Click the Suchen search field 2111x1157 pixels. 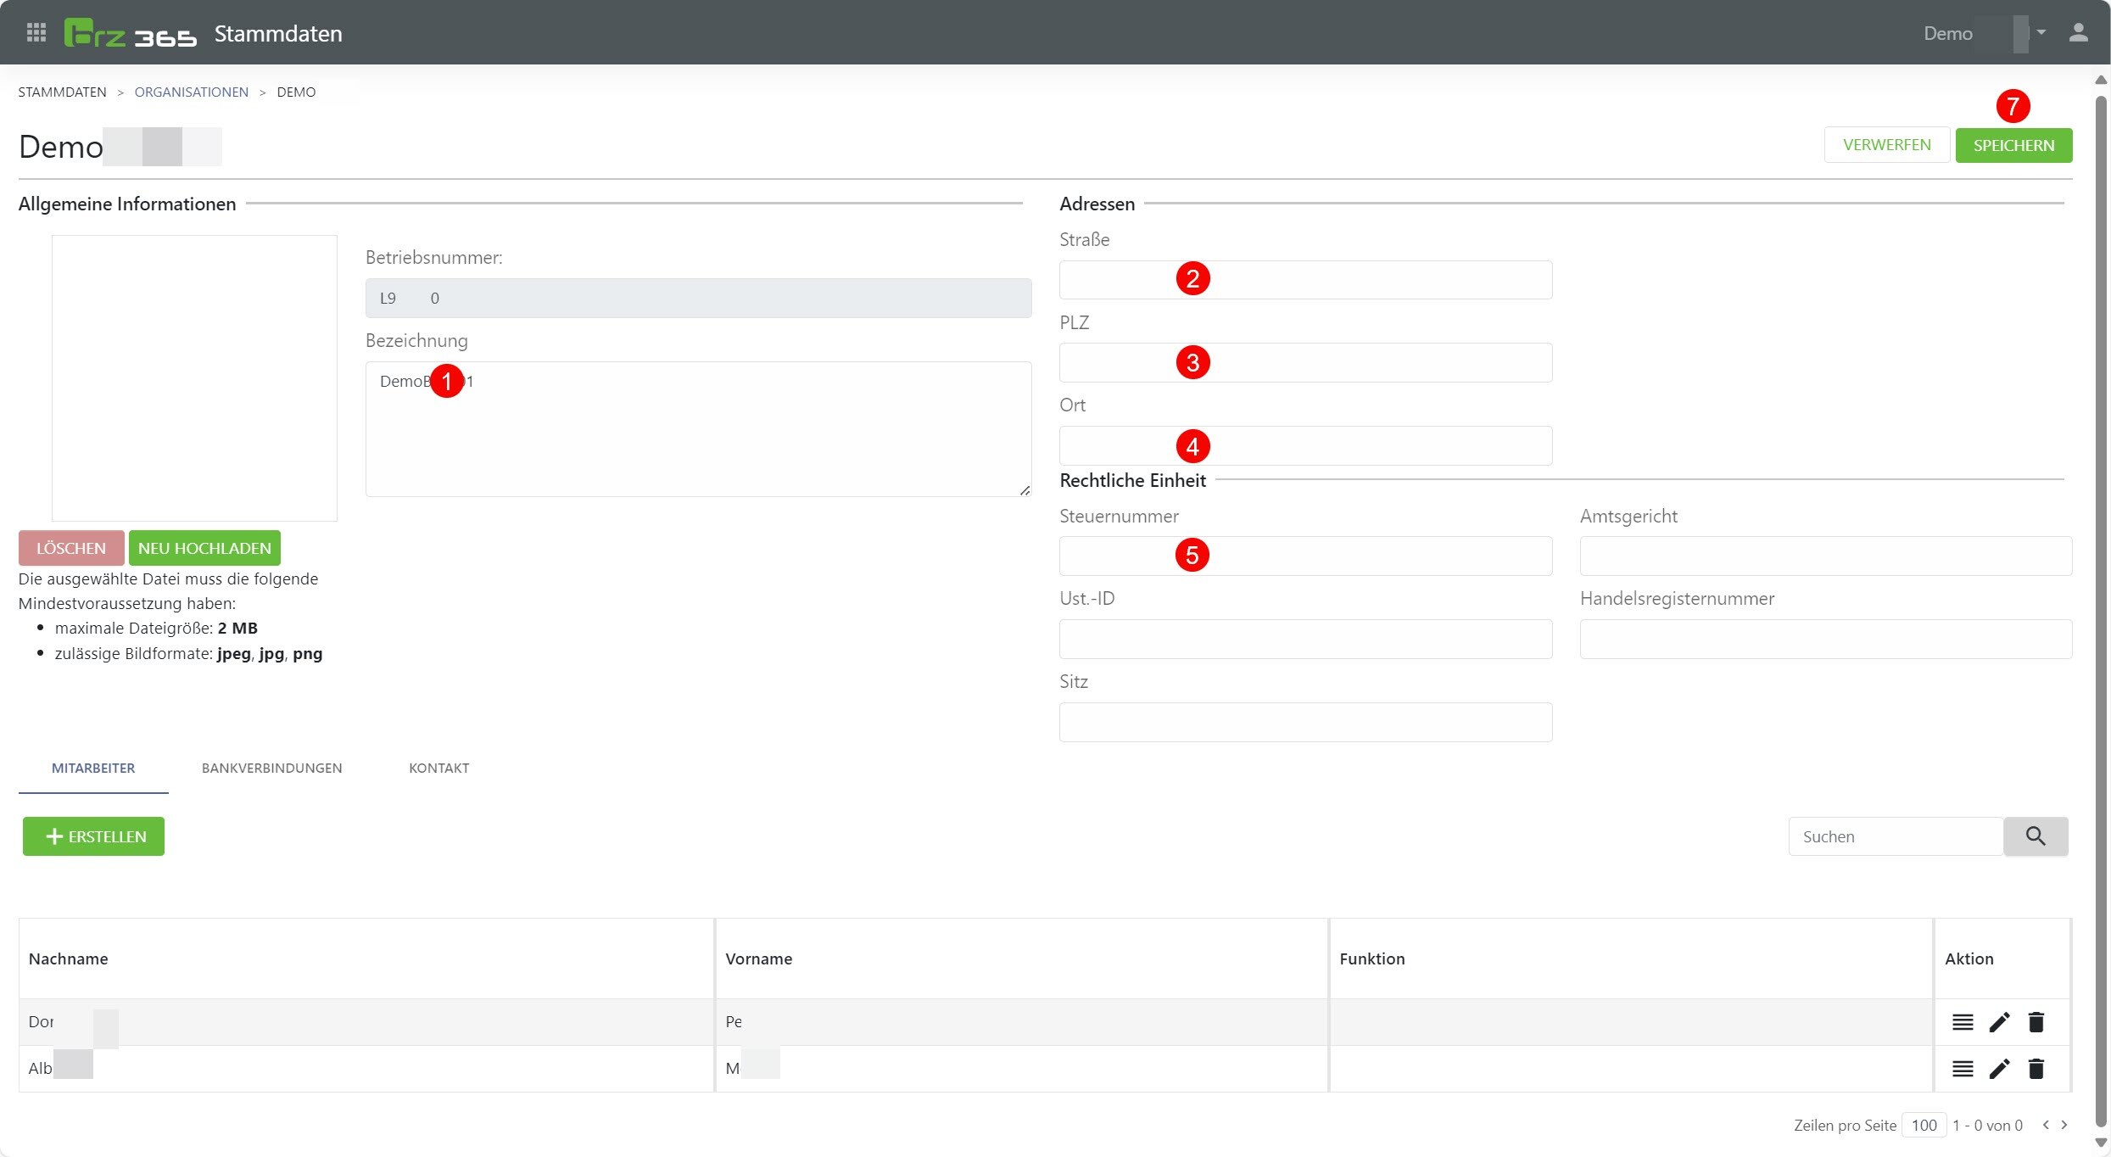[1896, 836]
